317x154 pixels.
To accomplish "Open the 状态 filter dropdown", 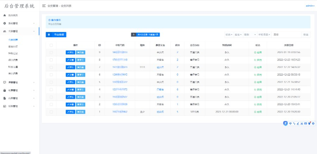I will click(x=229, y=34).
